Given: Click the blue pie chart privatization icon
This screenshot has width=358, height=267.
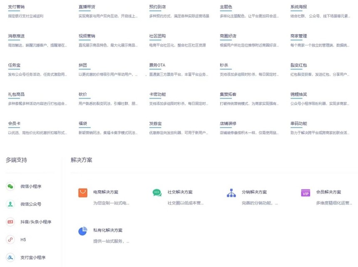Looking at the screenshot, I should click(x=83, y=231).
